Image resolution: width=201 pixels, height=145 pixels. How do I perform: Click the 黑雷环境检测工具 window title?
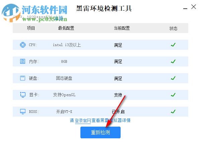coord(104,8)
